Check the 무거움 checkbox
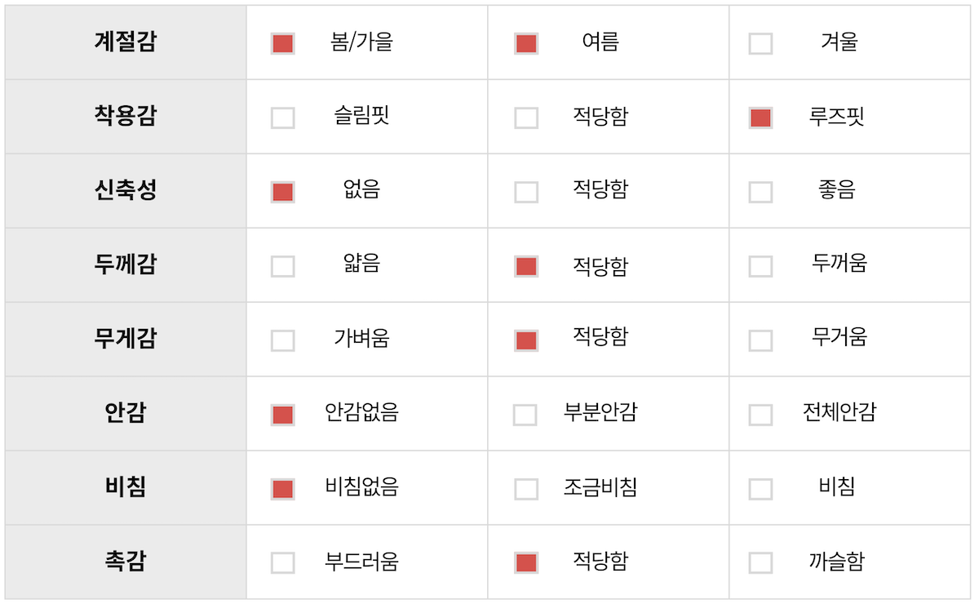Image resolution: width=979 pixels, height=604 pixels. (x=760, y=340)
